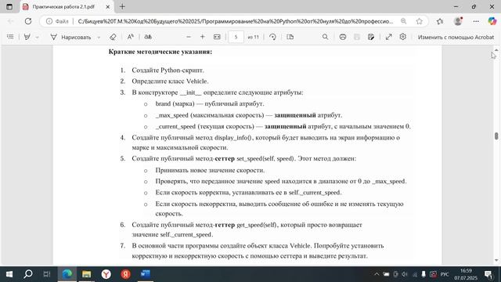501x282 pixels.
Task: Click text Определите класс Vehicle
Action: [170, 81]
